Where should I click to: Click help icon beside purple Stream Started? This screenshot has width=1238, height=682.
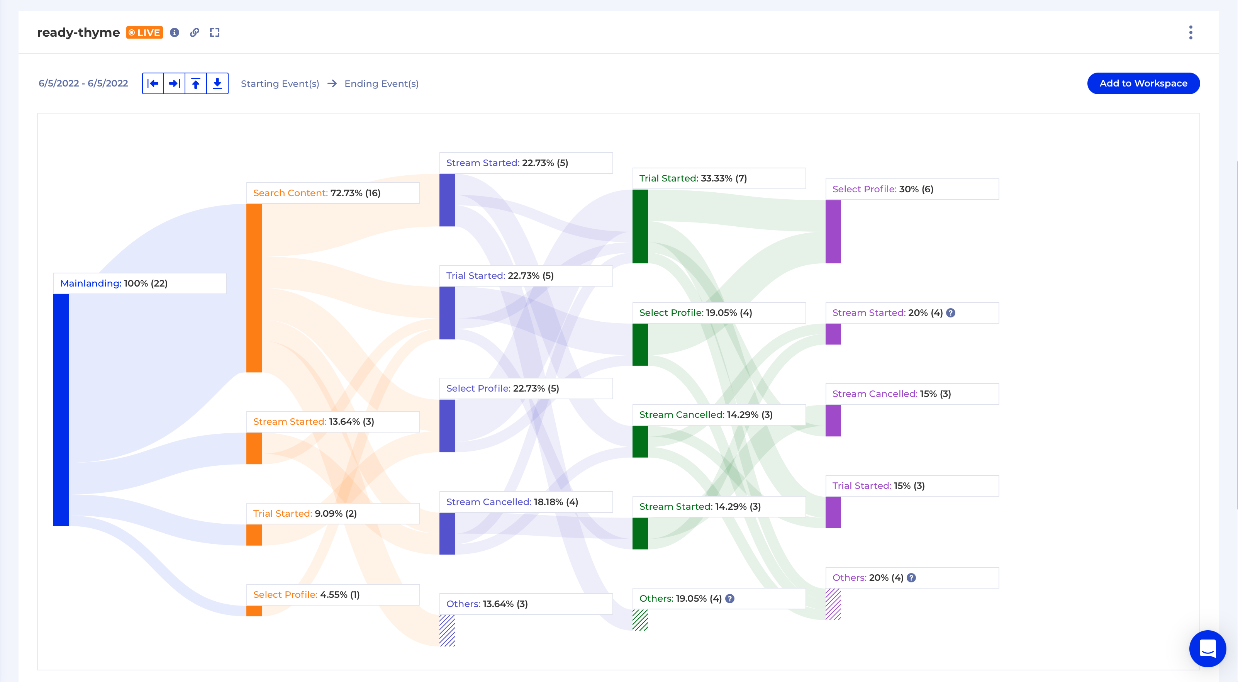(x=951, y=313)
